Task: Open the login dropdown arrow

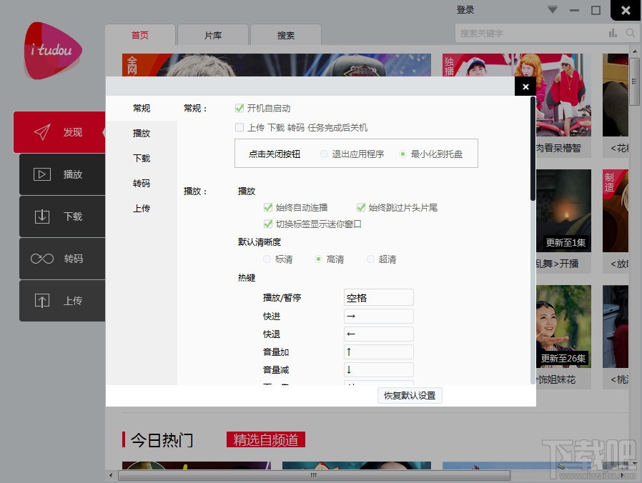Action: (554, 9)
